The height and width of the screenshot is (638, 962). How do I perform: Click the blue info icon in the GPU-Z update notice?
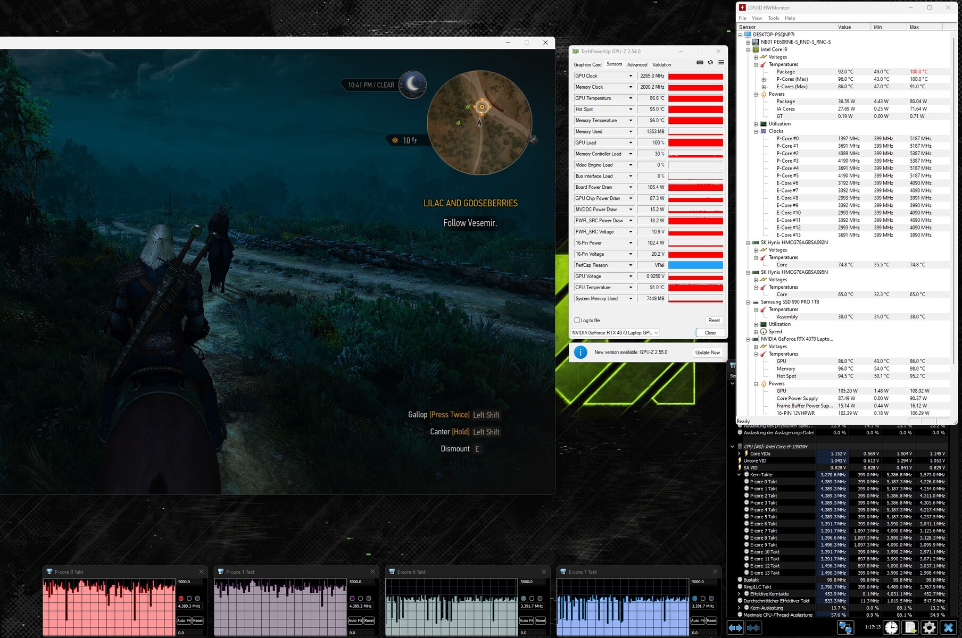pyautogui.click(x=580, y=352)
